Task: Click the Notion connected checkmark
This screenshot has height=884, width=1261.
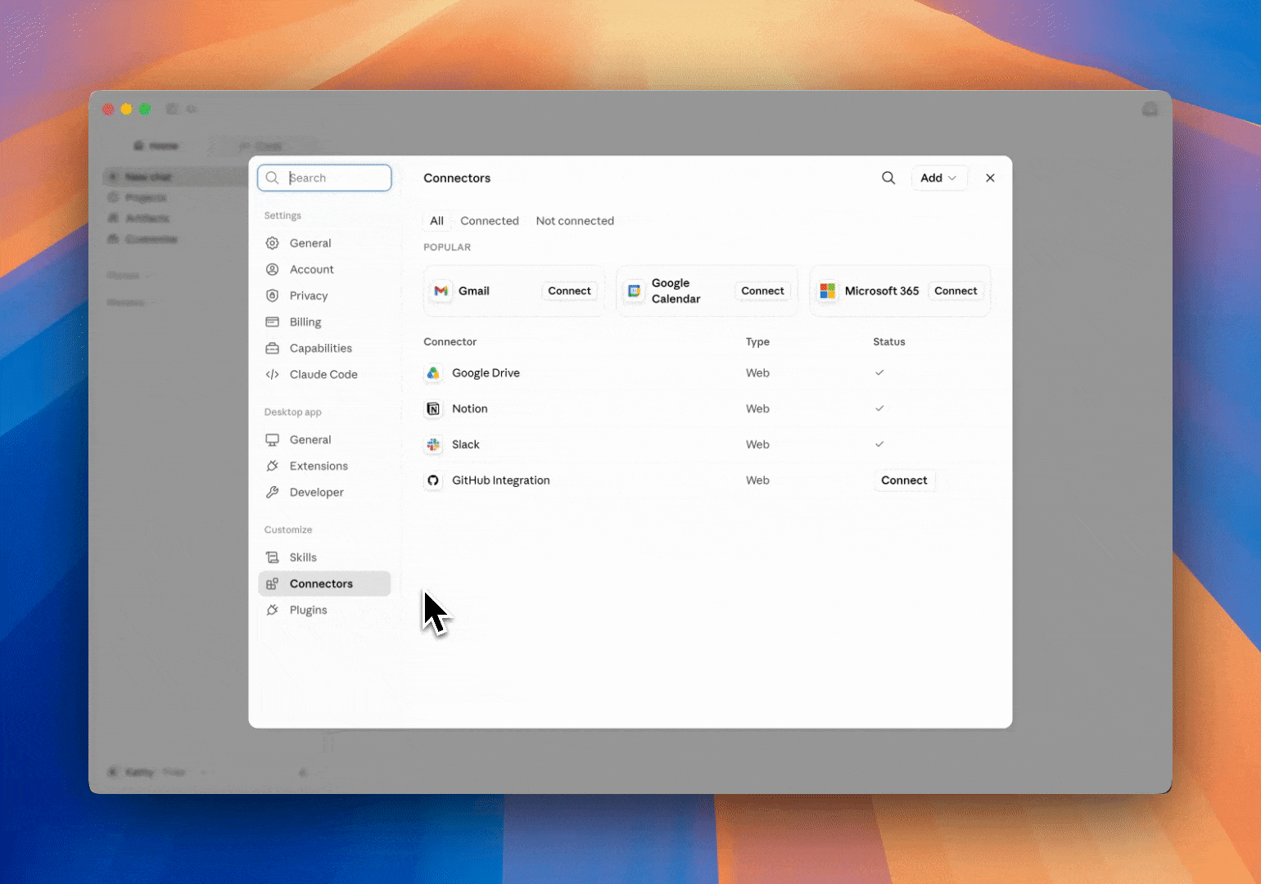Action: tap(879, 408)
